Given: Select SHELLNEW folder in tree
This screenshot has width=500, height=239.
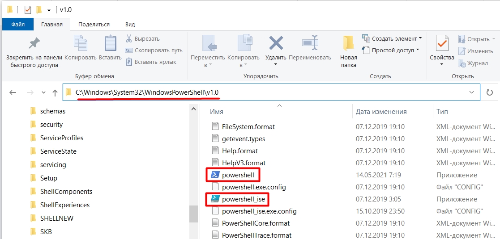Looking at the screenshot, I should coord(52,218).
